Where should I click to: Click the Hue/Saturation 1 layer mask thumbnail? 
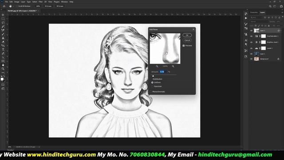tap(263, 36)
